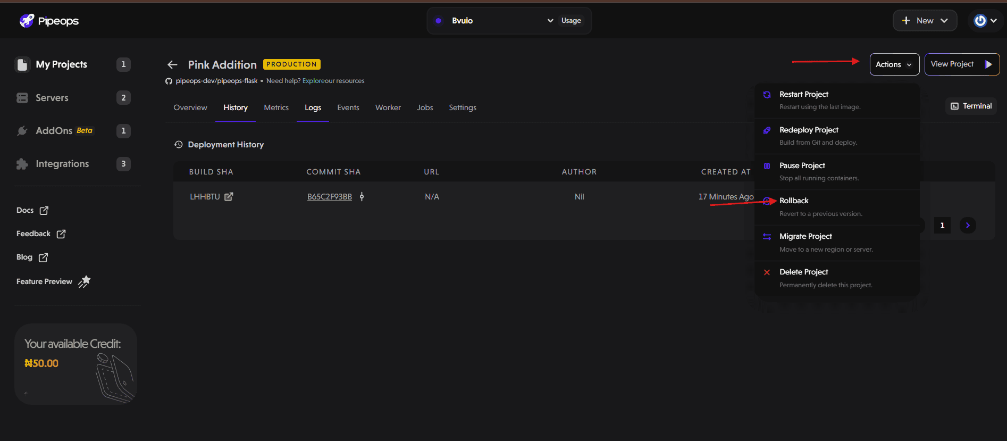Open the Metrics tab
The height and width of the screenshot is (441, 1007).
click(x=276, y=107)
